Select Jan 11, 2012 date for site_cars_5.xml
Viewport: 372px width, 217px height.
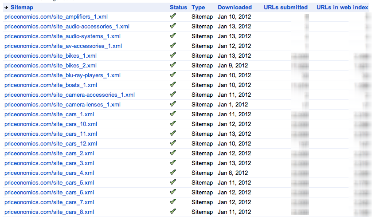point(235,182)
